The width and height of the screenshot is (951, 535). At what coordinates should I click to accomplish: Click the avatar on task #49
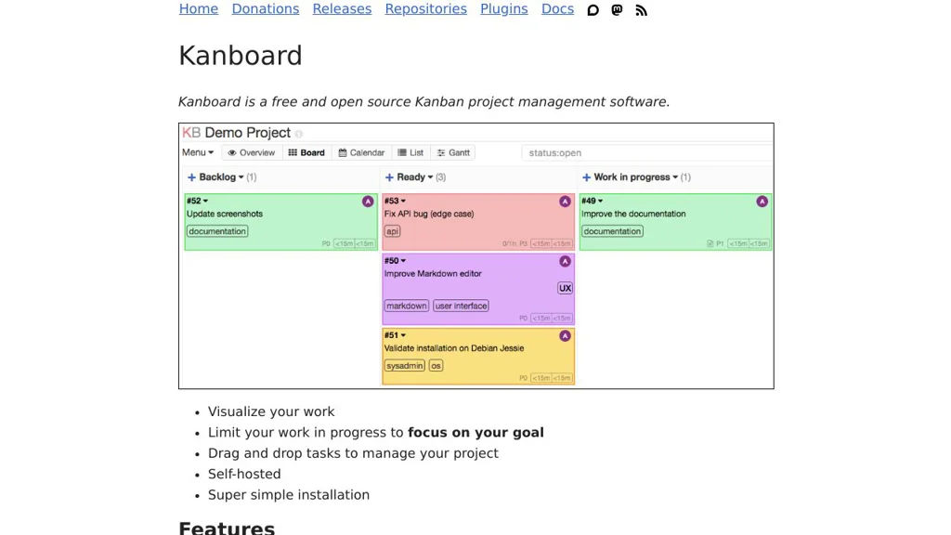point(762,202)
